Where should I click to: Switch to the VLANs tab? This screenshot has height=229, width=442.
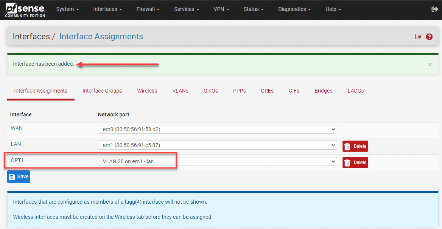pos(181,91)
